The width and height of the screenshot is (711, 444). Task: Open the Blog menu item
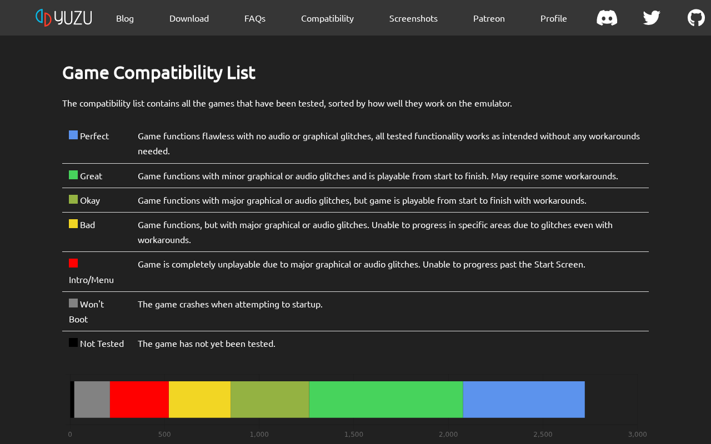125,18
